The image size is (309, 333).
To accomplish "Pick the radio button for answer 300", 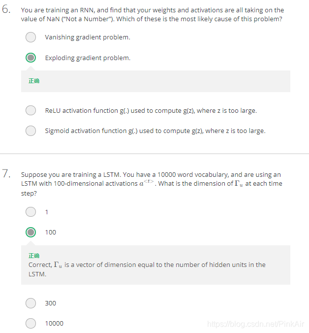I will coord(31,303).
